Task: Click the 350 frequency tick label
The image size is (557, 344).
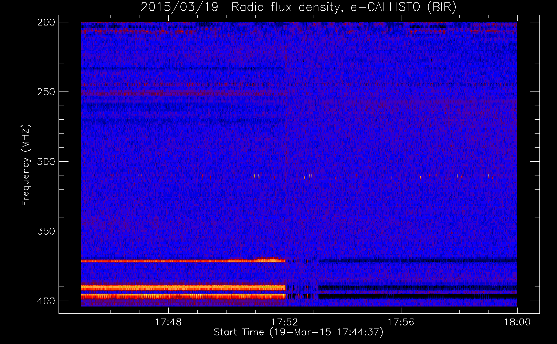Action: 46,231
